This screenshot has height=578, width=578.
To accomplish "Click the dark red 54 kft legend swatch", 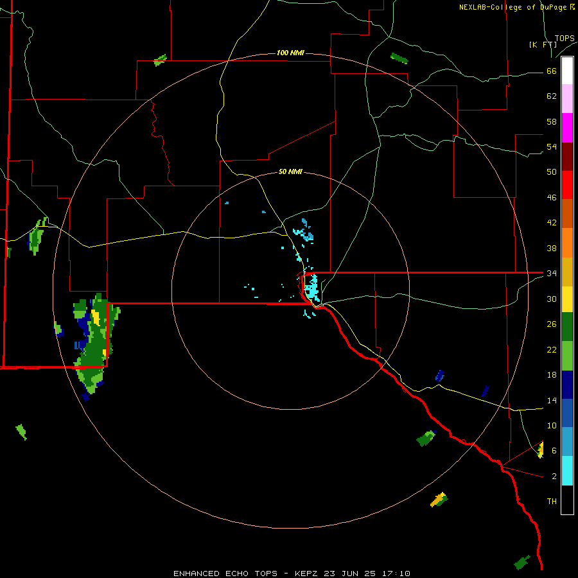I will (x=567, y=156).
